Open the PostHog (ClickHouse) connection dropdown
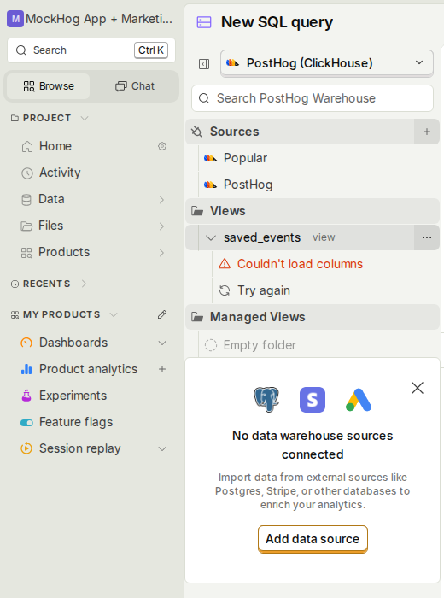This screenshot has height=598, width=444. tap(327, 63)
